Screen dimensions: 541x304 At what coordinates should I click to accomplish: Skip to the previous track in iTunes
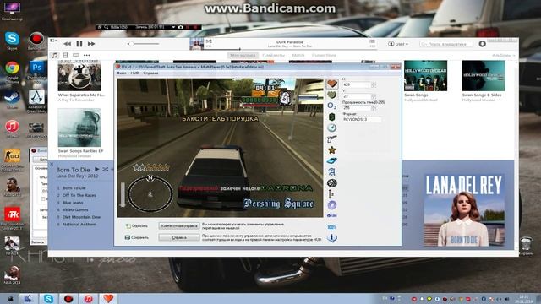point(68,44)
